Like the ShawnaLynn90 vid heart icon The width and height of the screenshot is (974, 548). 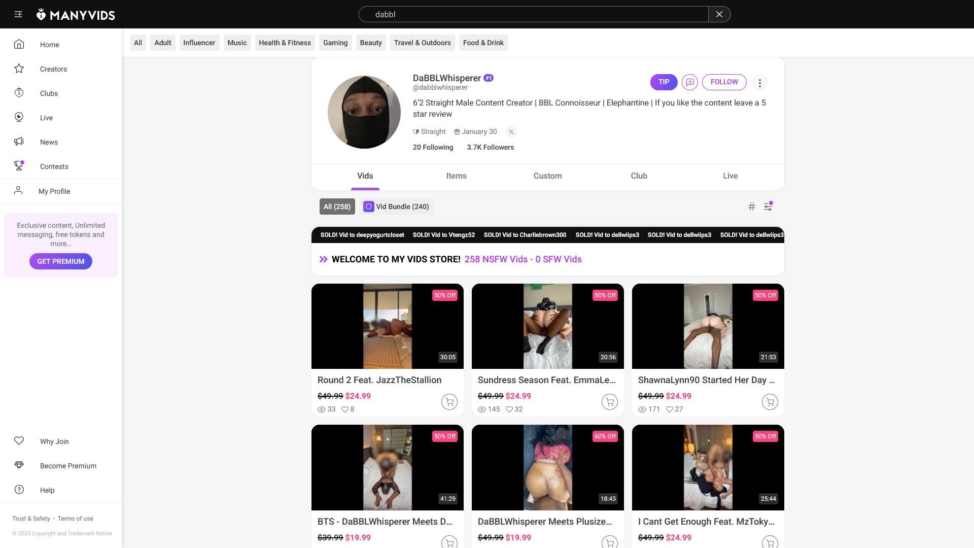coord(670,409)
